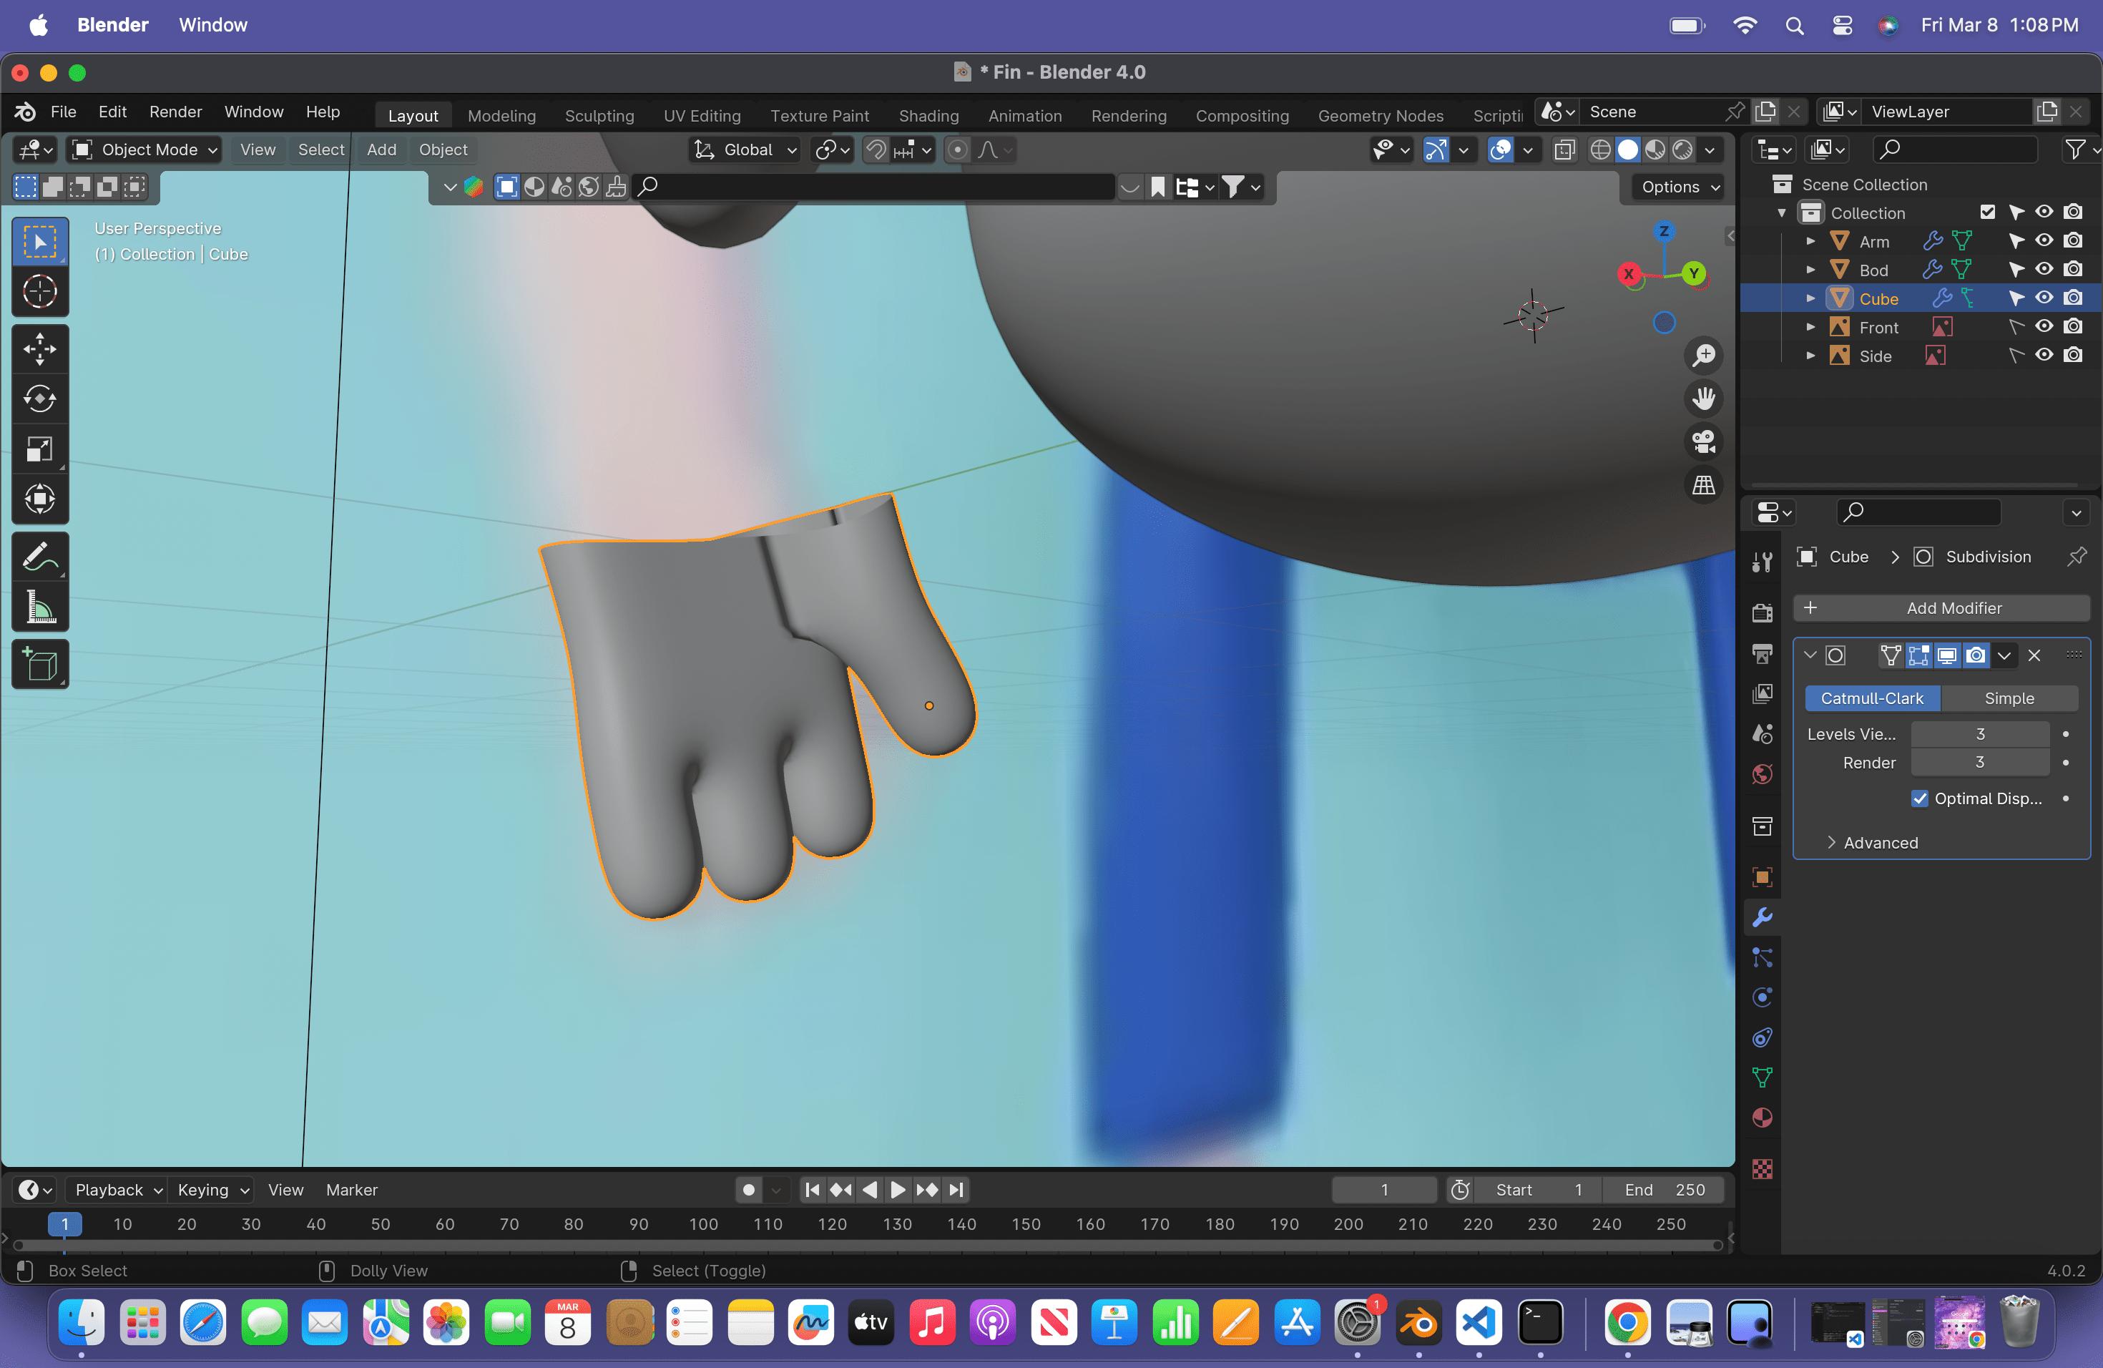Switch to Sculpting workspace tab
2103x1368 pixels.
tap(599, 116)
